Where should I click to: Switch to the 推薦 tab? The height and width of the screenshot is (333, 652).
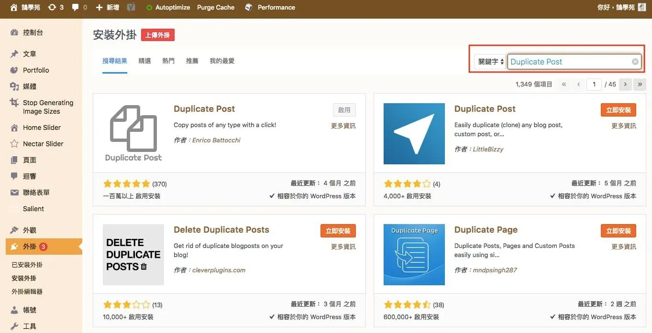(192, 61)
